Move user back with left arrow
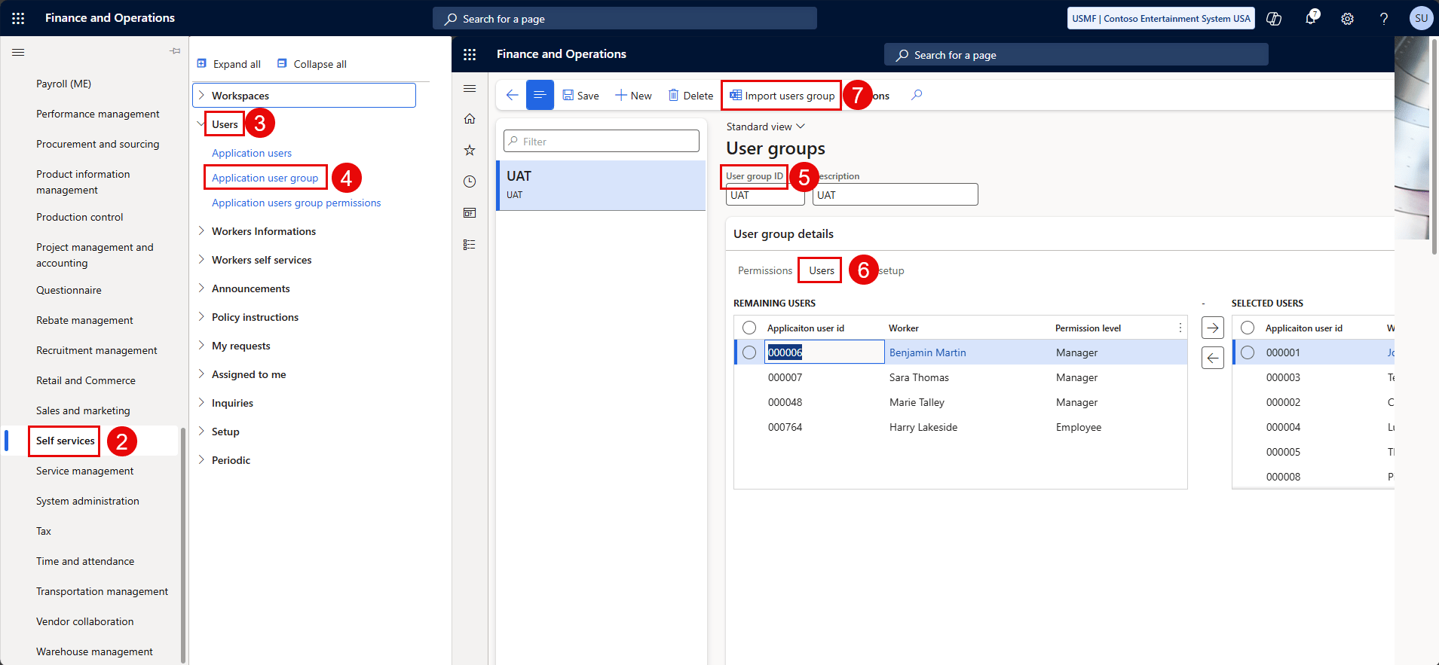The image size is (1439, 665). [1213, 357]
